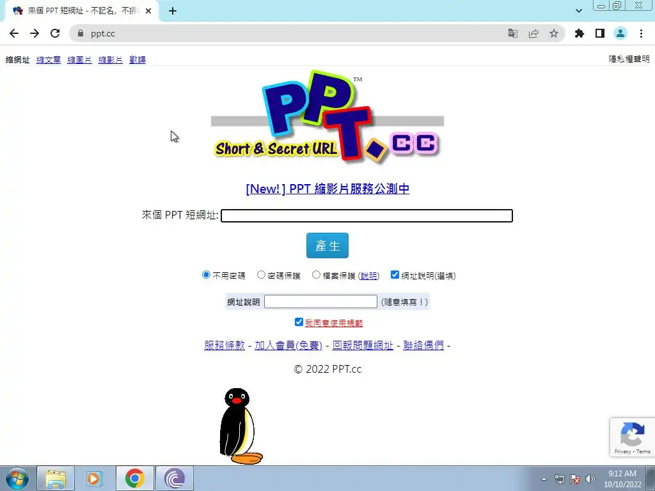Viewport: 655px width, 491px height.
Task: Bookmark this page with the star icon
Action: click(554, 33)
